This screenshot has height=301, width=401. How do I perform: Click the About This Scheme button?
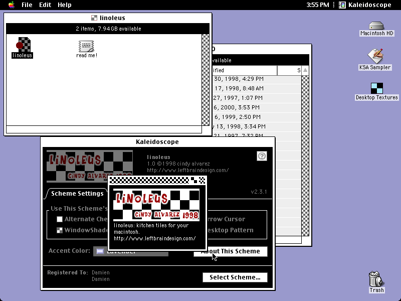(x=231, y=251)
